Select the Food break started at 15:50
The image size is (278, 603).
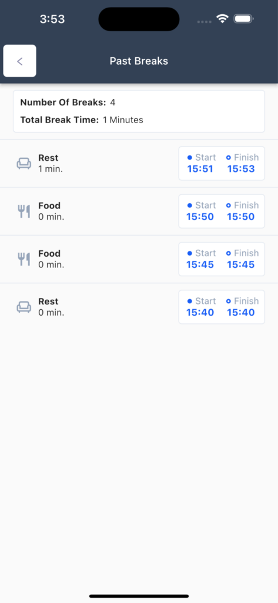tap(139, 211)
